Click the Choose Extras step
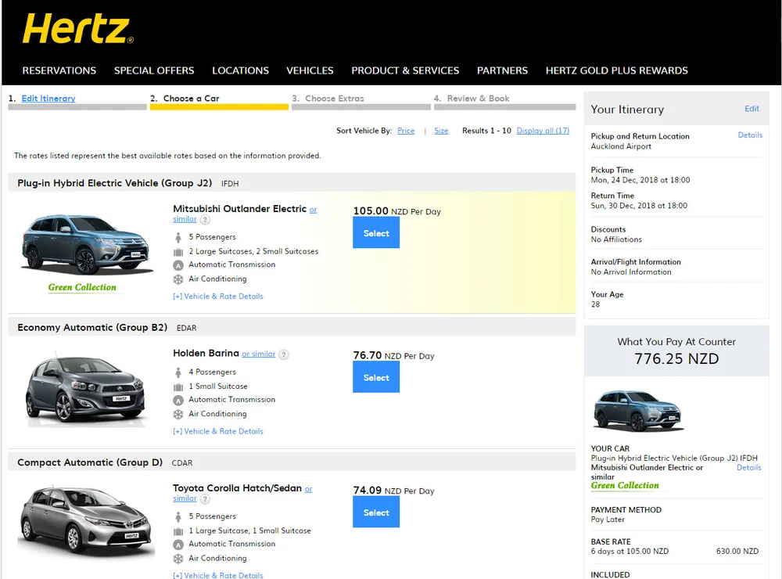Viewport: 782px width, 579px height. click(x=335, y=99)
